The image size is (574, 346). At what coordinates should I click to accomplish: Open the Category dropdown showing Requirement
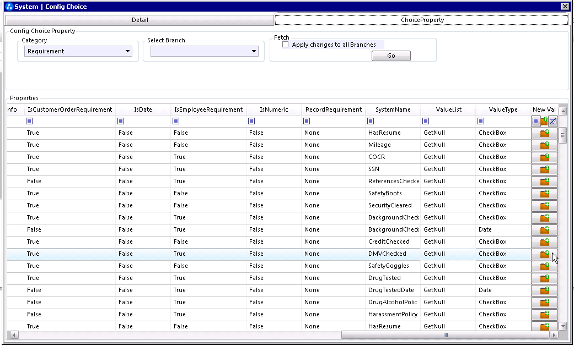(x=127, y=51)
